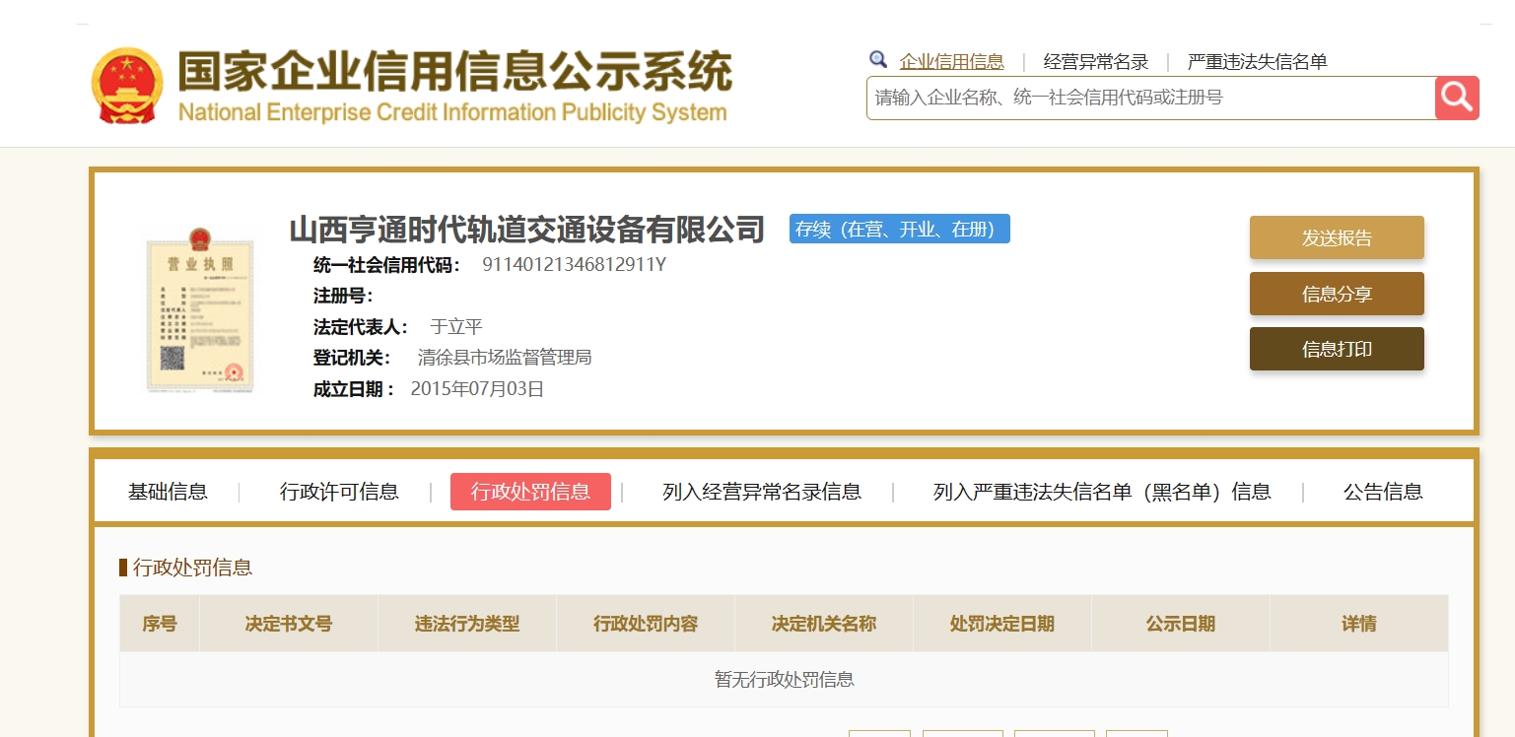Click the small magnifier icon beside 企业信用信息

coord(877,60)
